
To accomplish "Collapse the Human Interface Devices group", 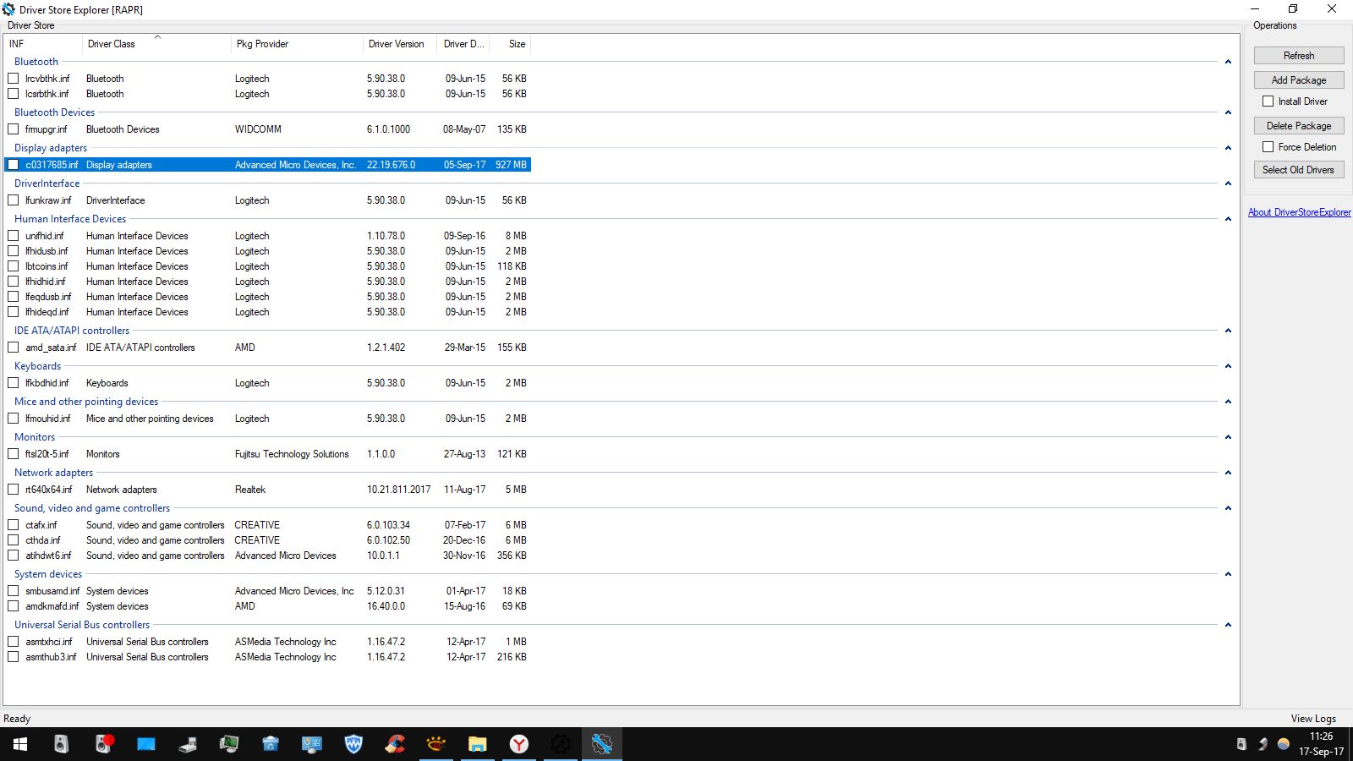I will point(1228,219).
